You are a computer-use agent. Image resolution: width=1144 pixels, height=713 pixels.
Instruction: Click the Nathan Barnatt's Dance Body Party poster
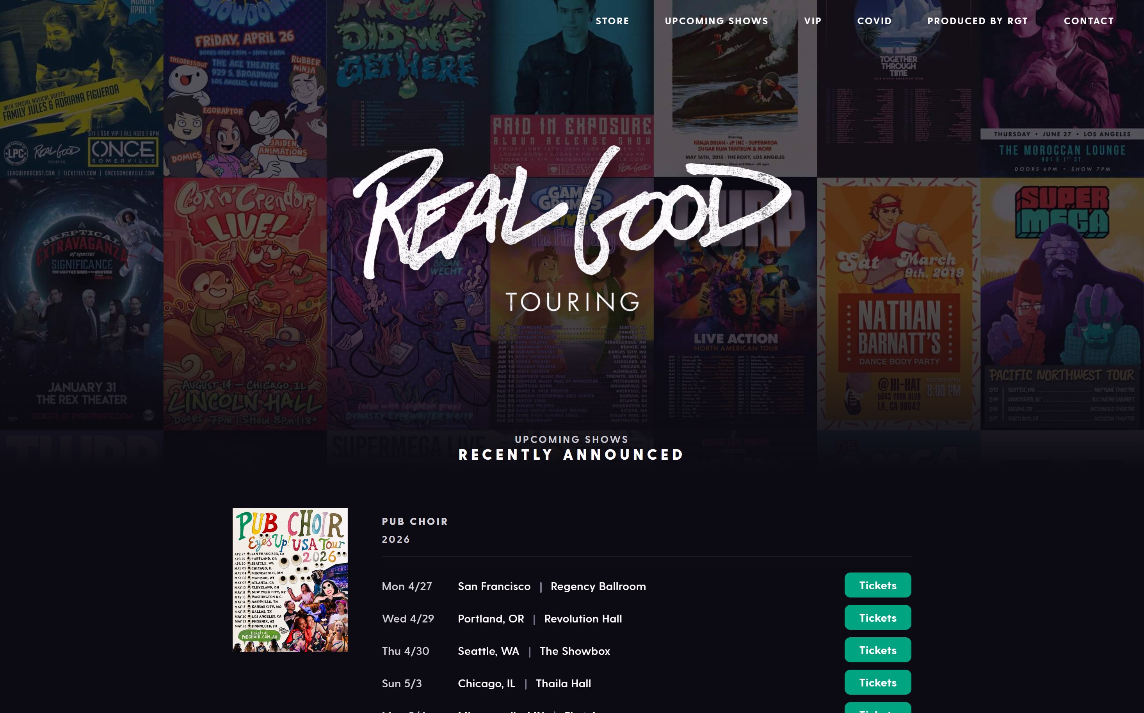coord(898,304)
